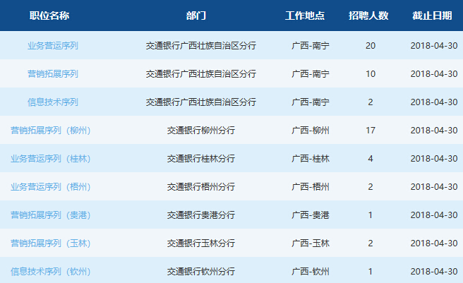
Task: Open the 营销拓展序列（玉林）job link
Action: coord(51,243)
